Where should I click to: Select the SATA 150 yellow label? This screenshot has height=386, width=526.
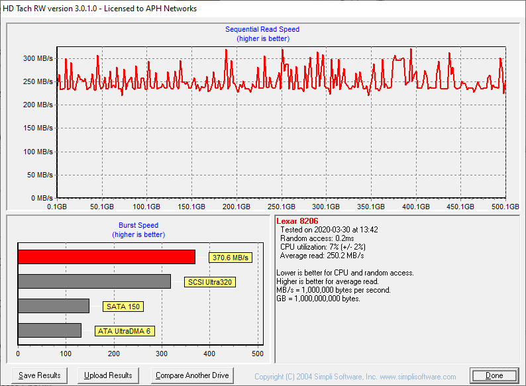pyautogui.click(x=123, y=307)
